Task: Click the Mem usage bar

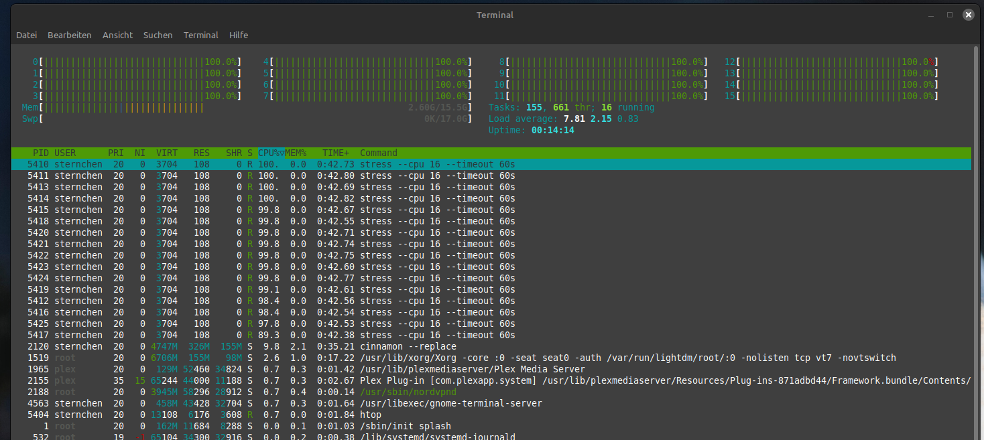Action: coord(247,107)
